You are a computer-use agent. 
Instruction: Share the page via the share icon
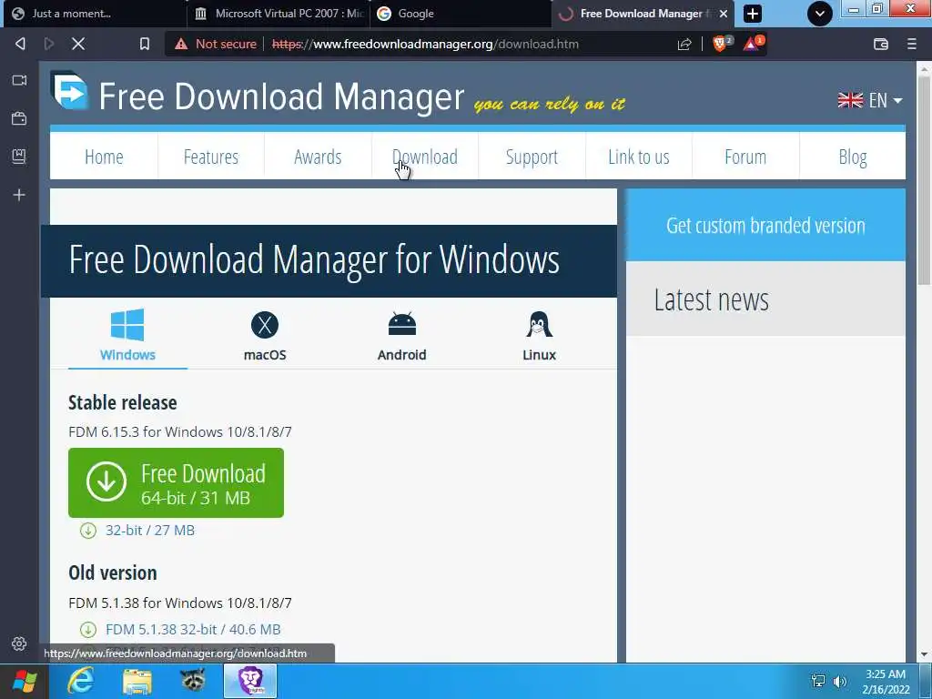coord(684,44)
